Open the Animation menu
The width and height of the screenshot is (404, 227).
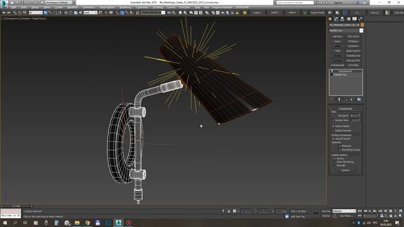pos(88,8)
